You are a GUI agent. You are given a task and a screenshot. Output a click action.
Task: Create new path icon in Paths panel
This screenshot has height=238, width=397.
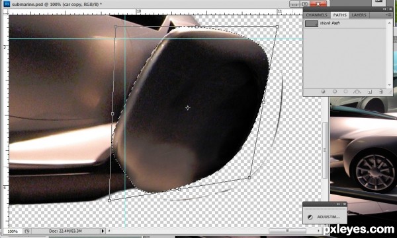pos(370,92)
